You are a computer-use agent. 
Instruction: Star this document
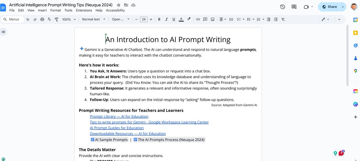(118, 5)
